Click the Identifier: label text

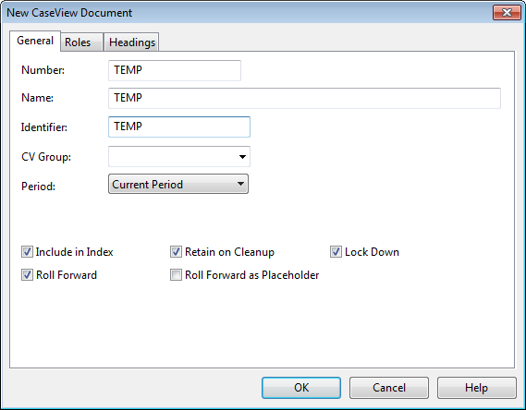click(44, 127)
